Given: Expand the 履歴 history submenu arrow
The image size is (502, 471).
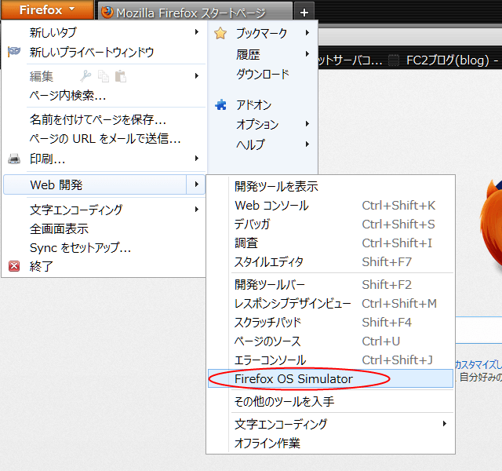Looking at the screenshot, I should 307,54.
